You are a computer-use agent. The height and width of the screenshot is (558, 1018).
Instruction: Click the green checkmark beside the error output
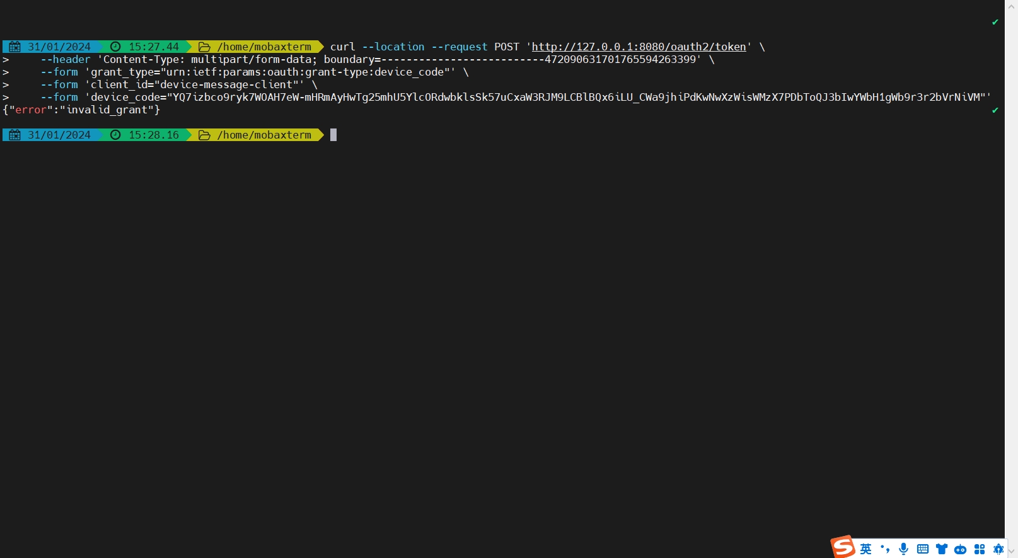point(995,110)
